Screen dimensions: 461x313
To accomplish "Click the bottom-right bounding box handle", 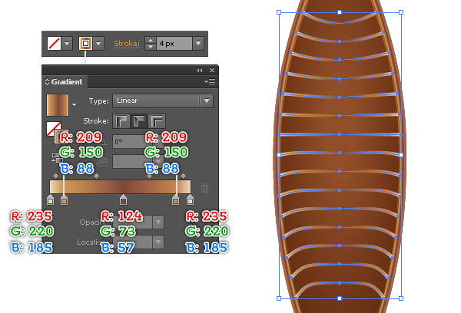I will coord(401,298).
